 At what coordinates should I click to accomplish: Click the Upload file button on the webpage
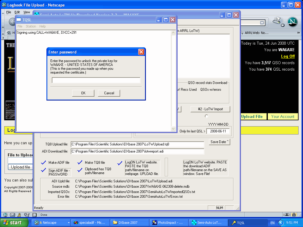[x=20, y=167]
